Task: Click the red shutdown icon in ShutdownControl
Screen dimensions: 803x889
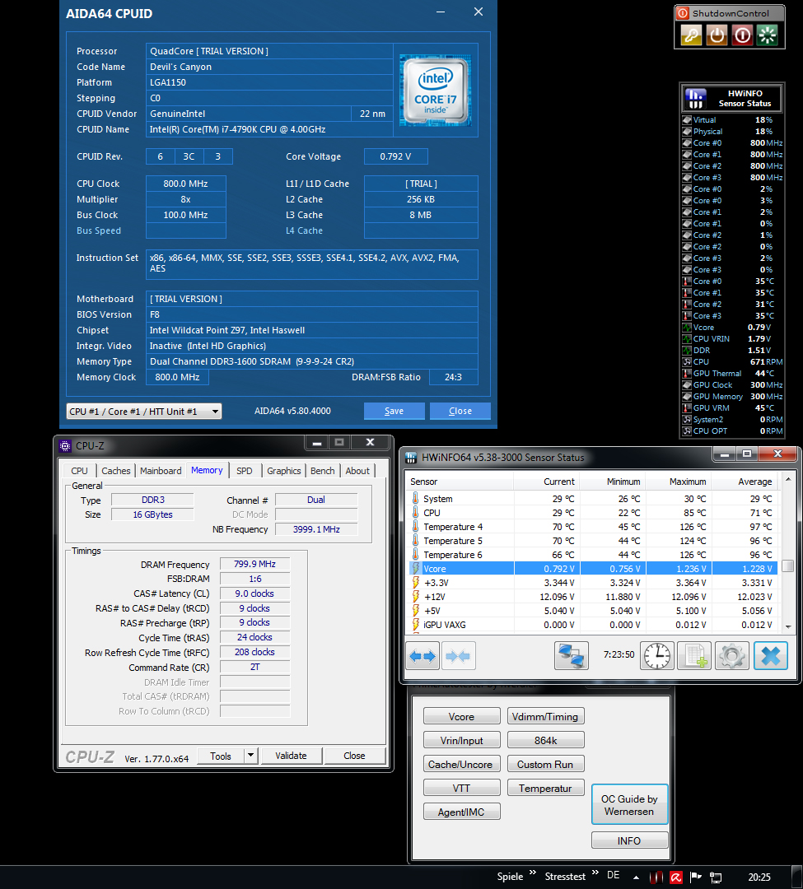Action: (x=742, y=35)
